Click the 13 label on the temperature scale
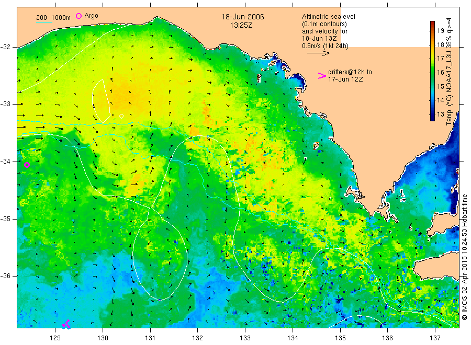The image size is (471, 345). [x=440, y=114]
